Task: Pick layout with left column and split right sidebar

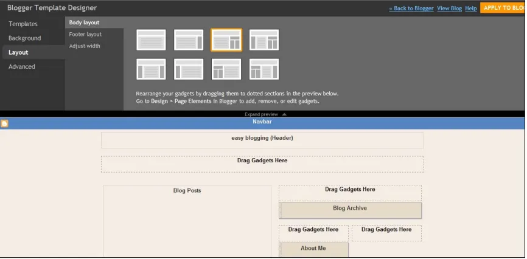Action: point(264,40)
